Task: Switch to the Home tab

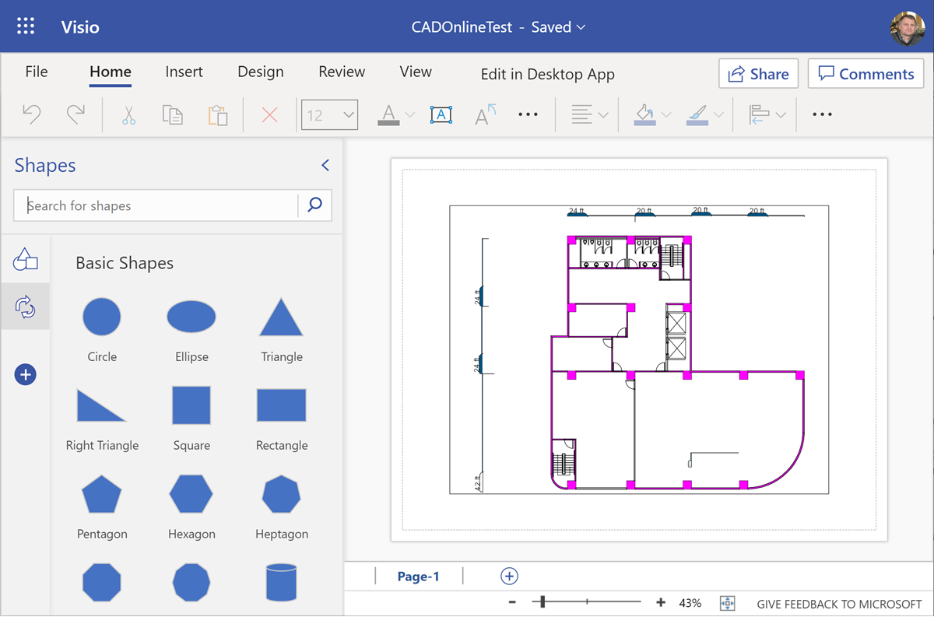Action: (111, 72)
